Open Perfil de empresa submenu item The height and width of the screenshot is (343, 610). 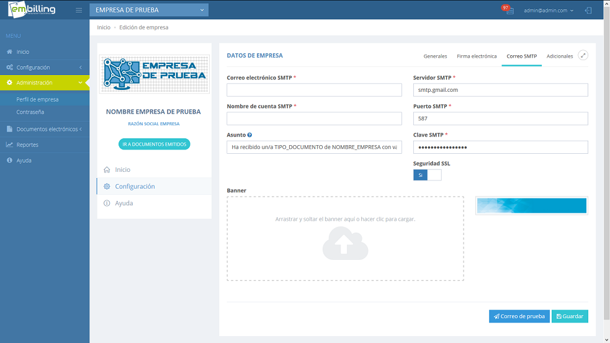click(x=37, y=100)
